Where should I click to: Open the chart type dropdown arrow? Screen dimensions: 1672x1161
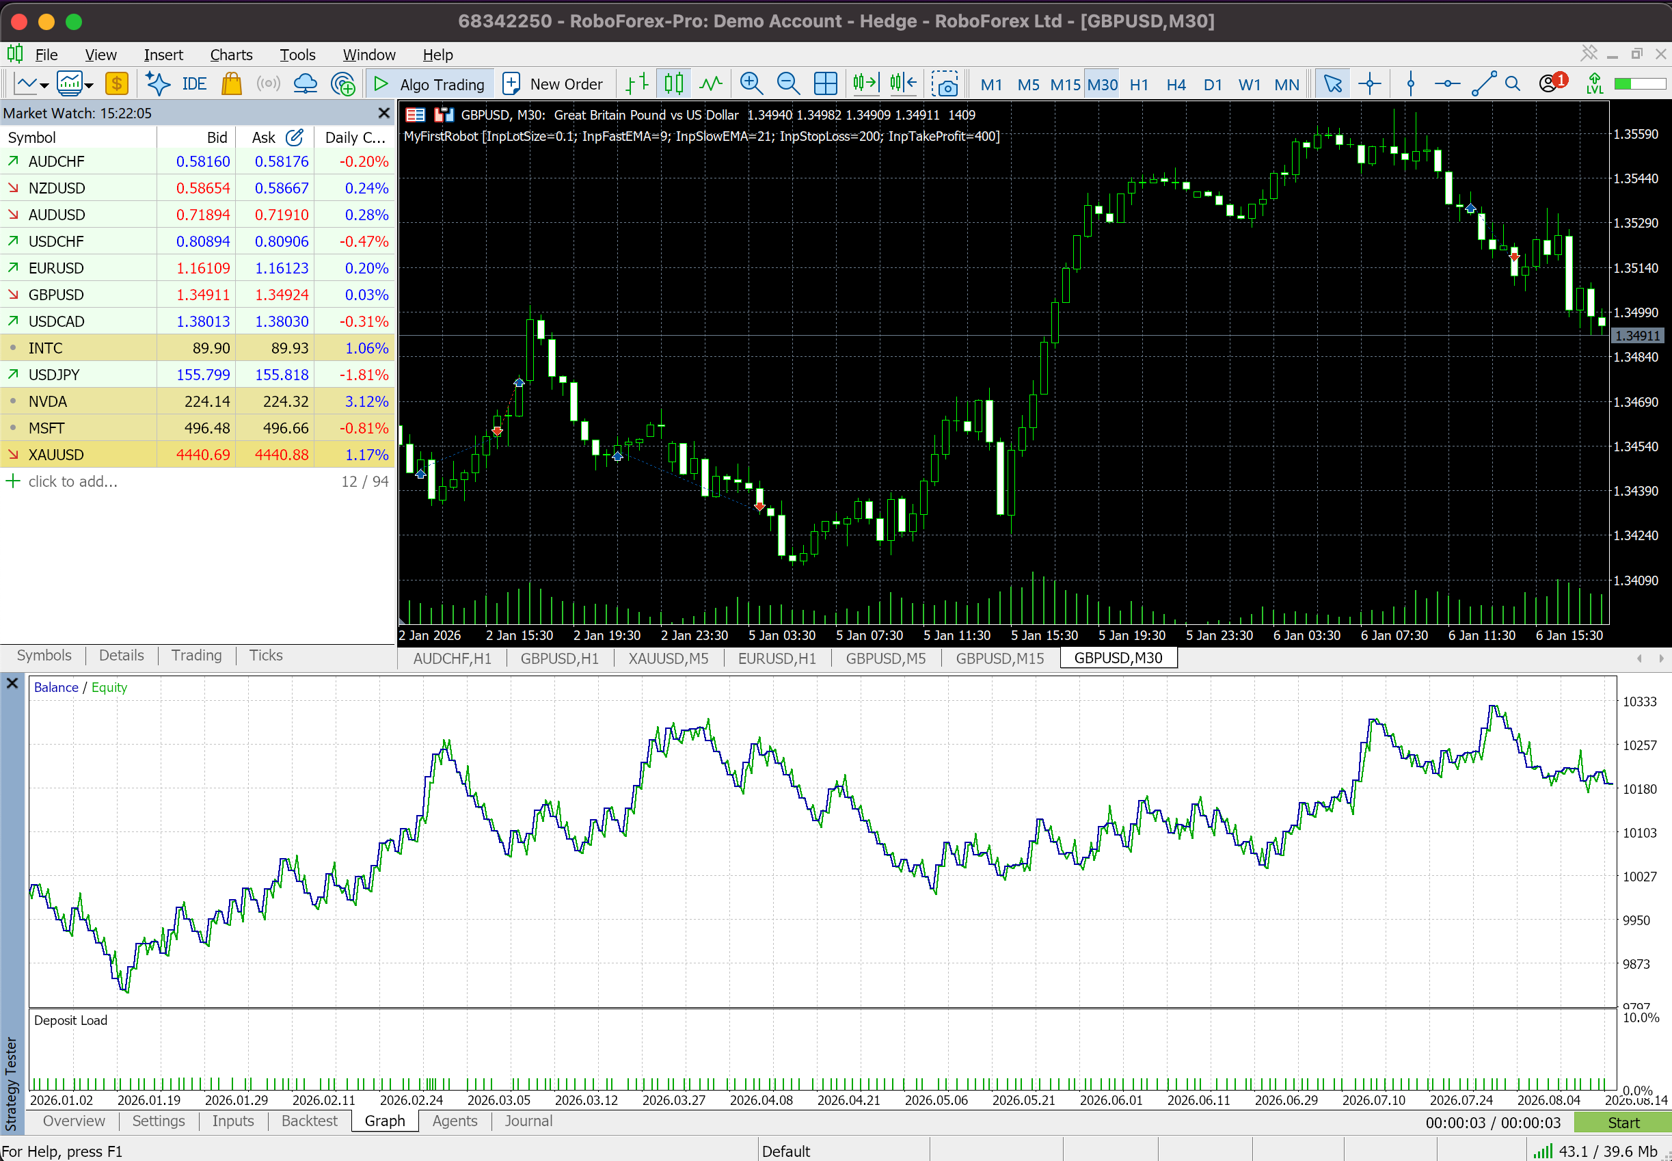coord(44,86)
